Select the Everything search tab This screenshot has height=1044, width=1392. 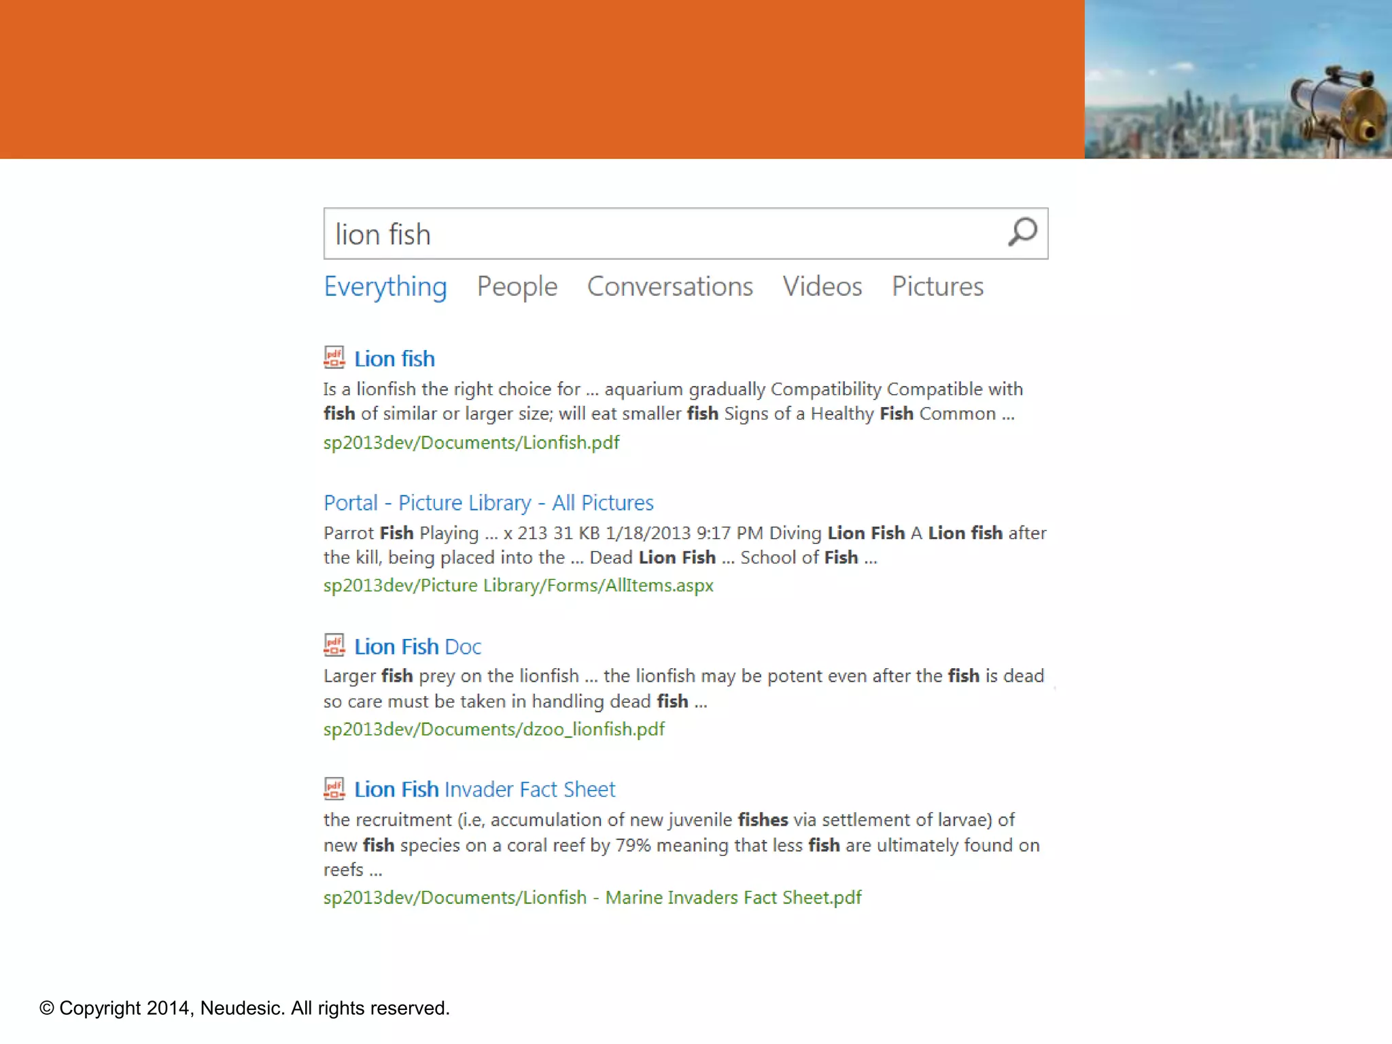click(385, 287)
